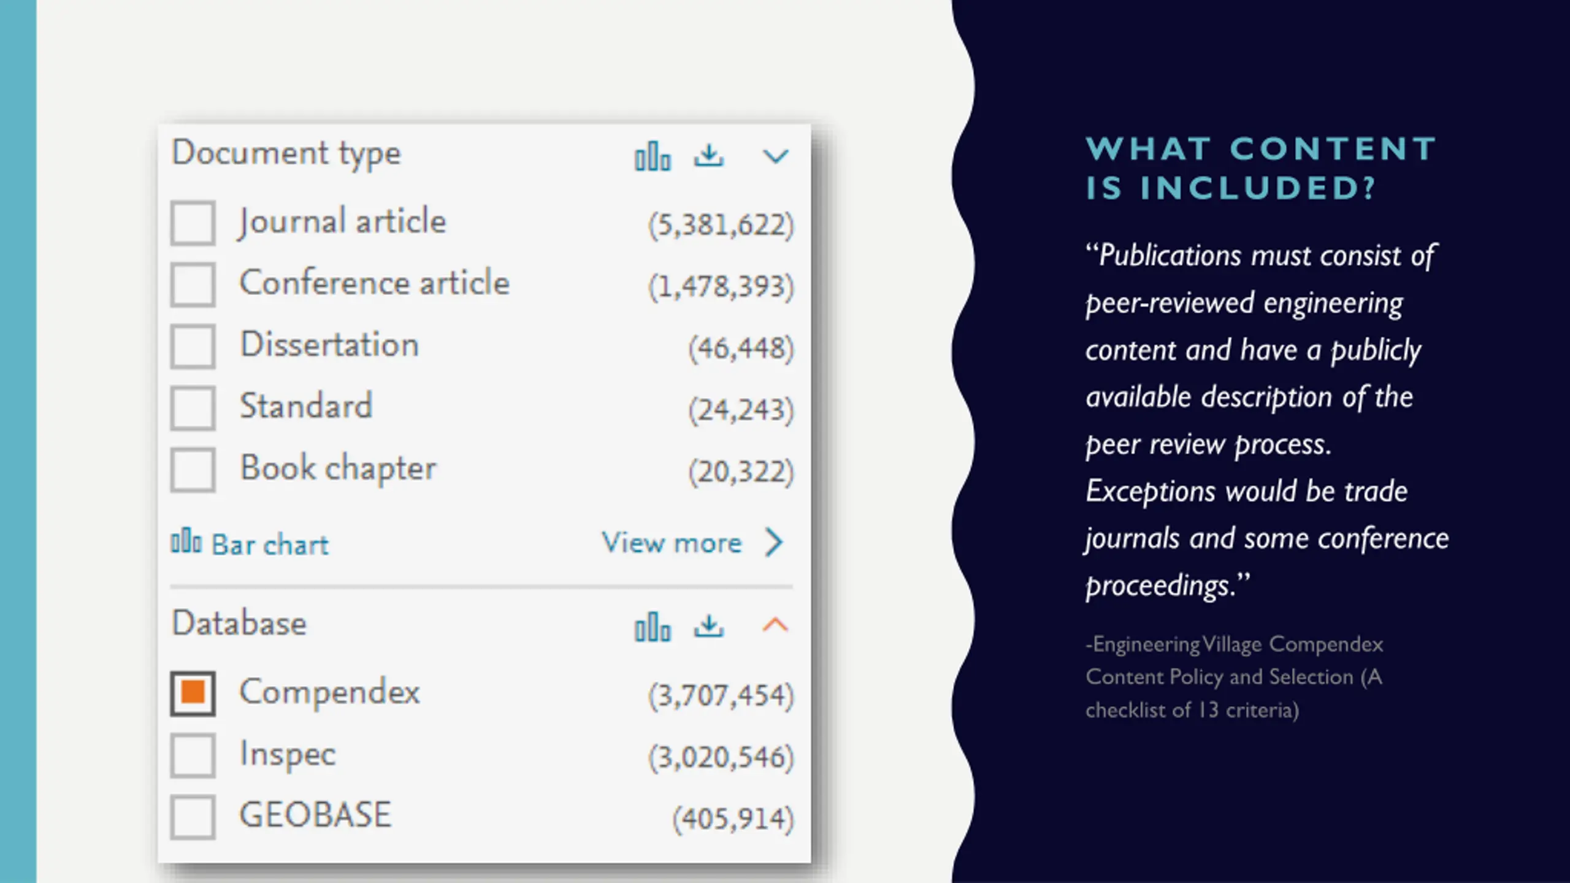1570x883 pixels.
Task: Click the 'What content is included?' title
Action: coord(1261,169)
